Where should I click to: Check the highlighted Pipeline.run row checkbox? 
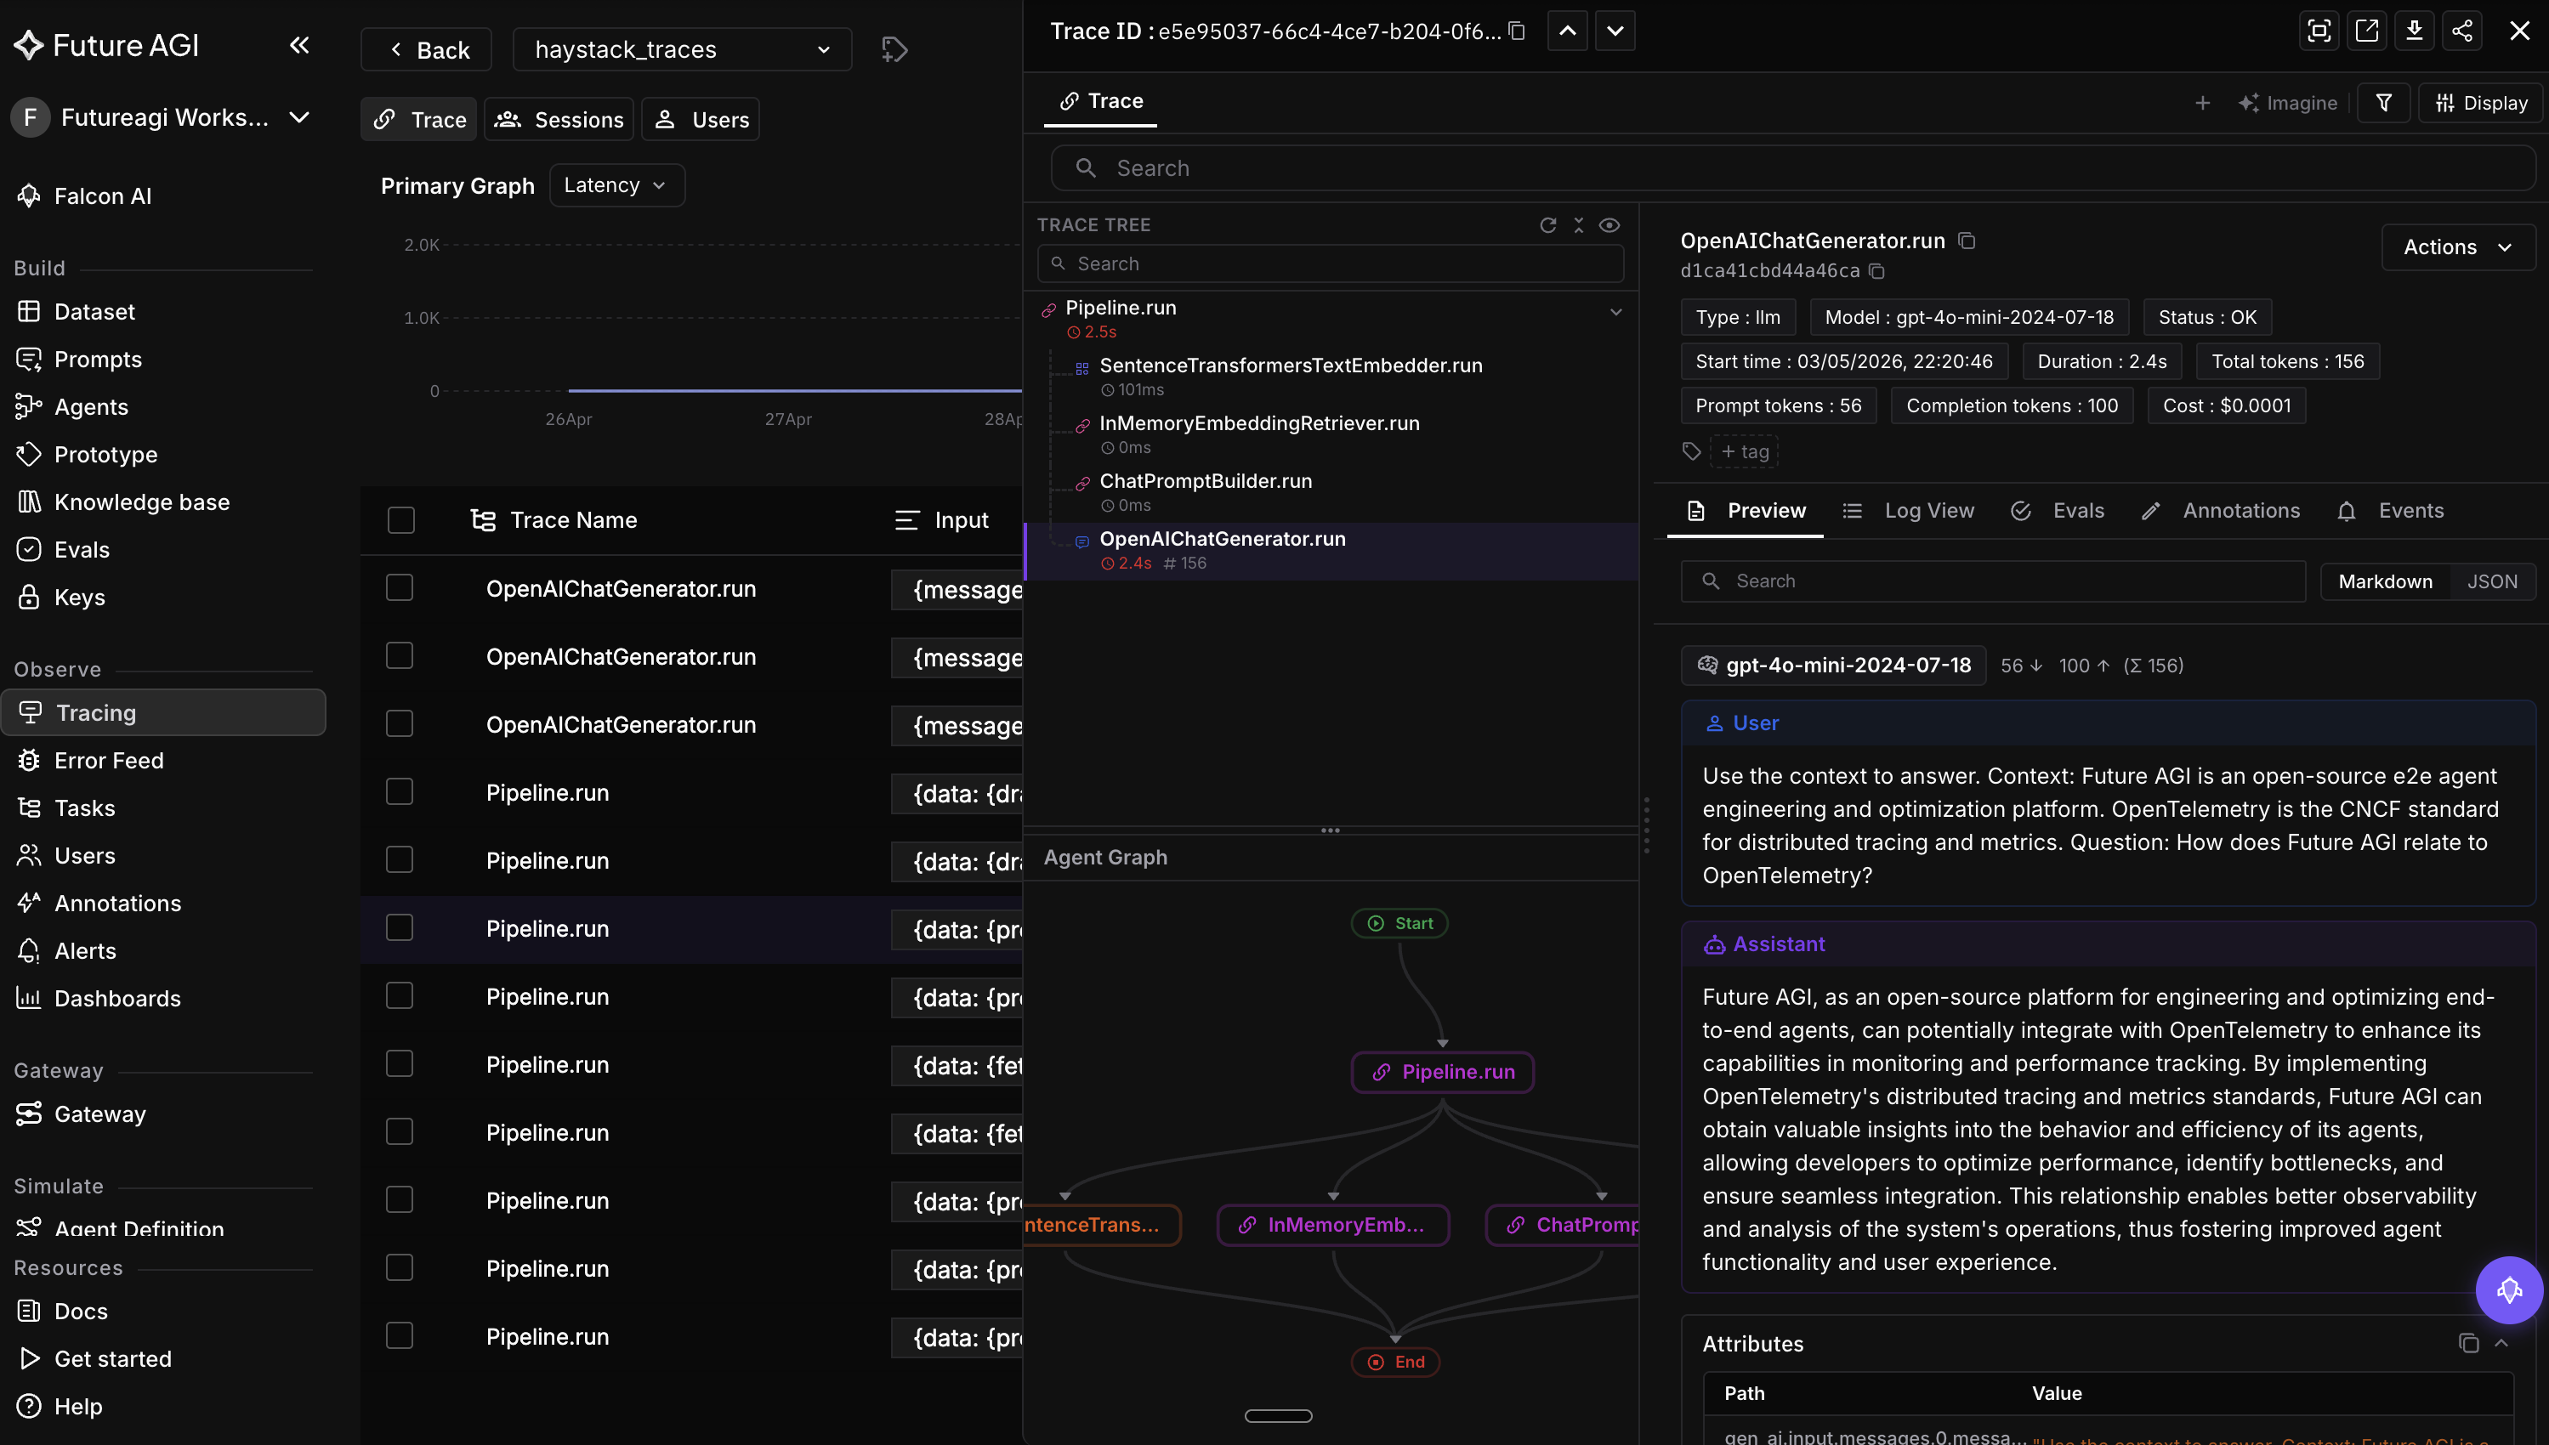point(399,928)
